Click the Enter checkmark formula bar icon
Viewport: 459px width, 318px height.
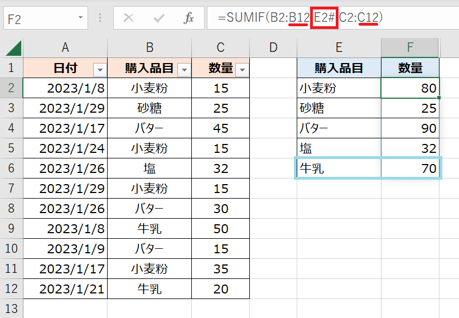pyautogui.click(x=159, y=18)
